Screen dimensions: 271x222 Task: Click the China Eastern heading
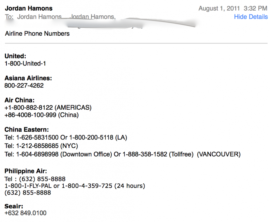click(x=27, y=130)
